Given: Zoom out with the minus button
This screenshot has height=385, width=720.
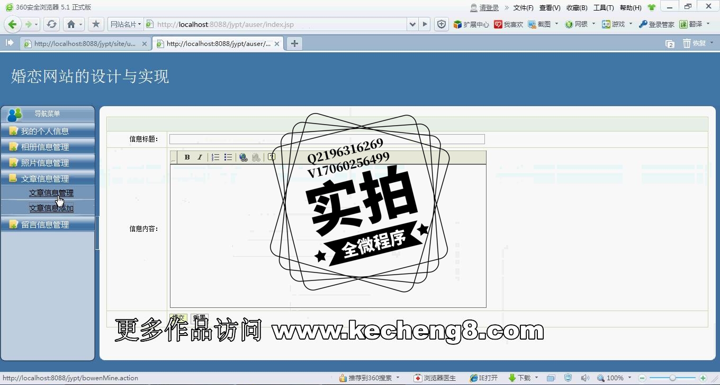Looking at the screenshot, I should coord(642,378).
